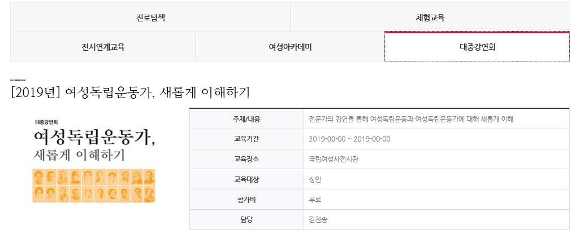This screenshot has height=234, width=580.
Task: Click the 김찬송 contact name
Action: (x=318, y=219)
